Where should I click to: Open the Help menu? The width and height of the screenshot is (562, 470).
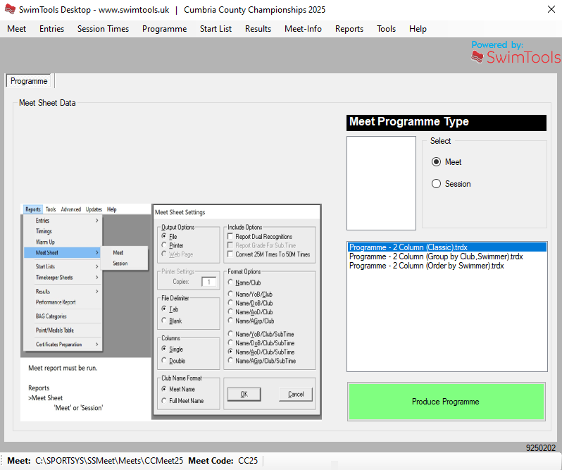(x=418, y=29)
